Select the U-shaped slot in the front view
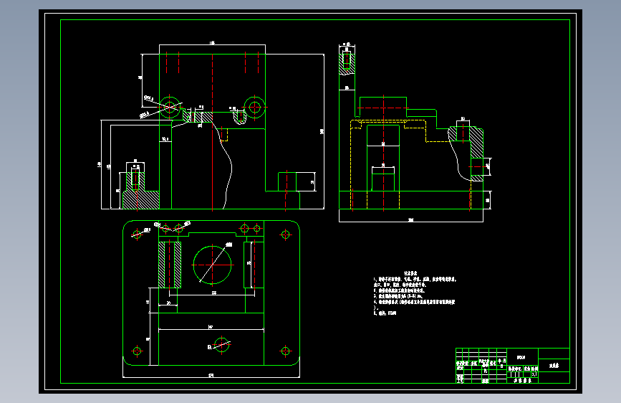This screenshot has height=403, width=621. [240, 118]
